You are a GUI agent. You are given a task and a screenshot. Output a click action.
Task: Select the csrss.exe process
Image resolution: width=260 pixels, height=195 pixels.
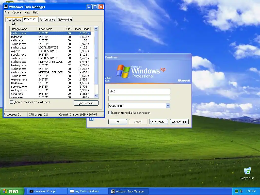51,94
